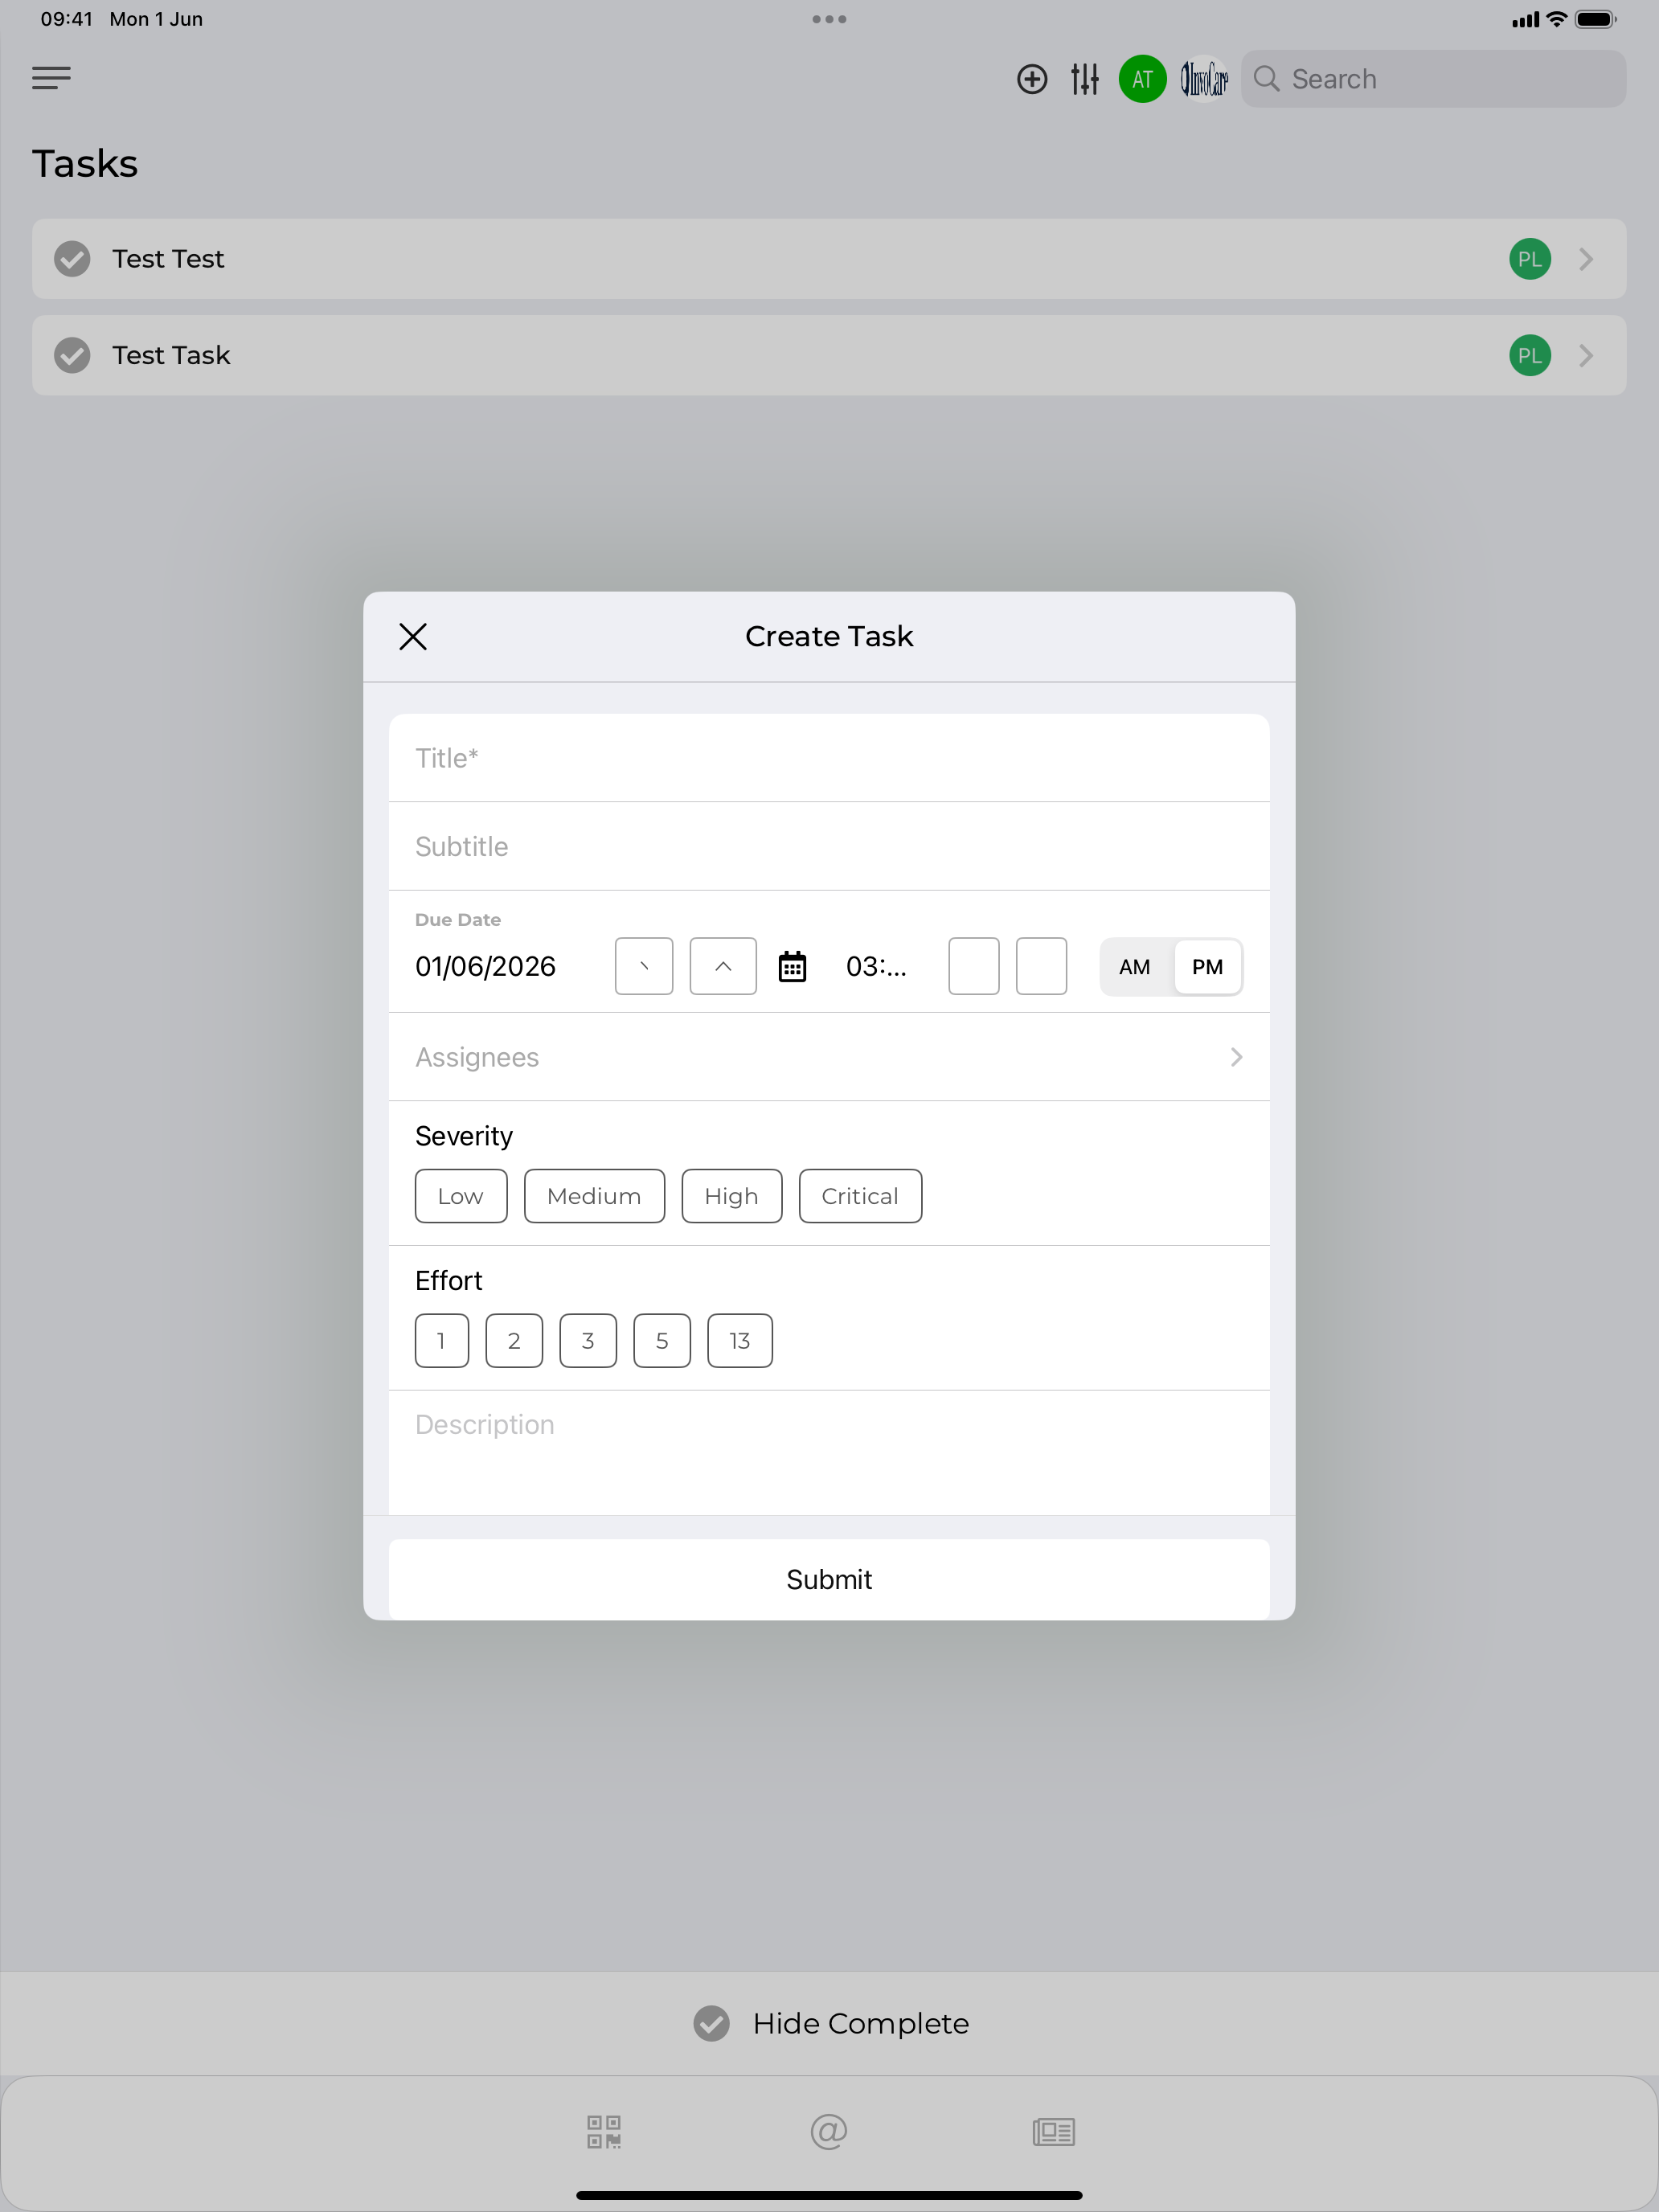
Task: Choose effort value 13
Action: (740, 1340)
